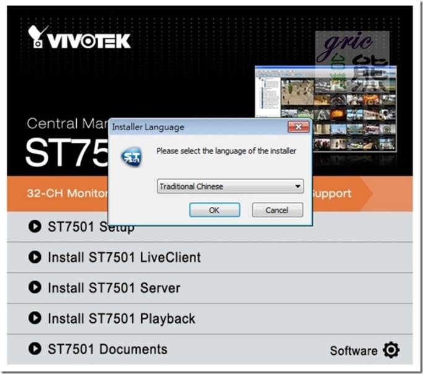Click the software preview screenshot thumbnail
The height and width of the screenshot is (374, 423).
click(326, 108)
